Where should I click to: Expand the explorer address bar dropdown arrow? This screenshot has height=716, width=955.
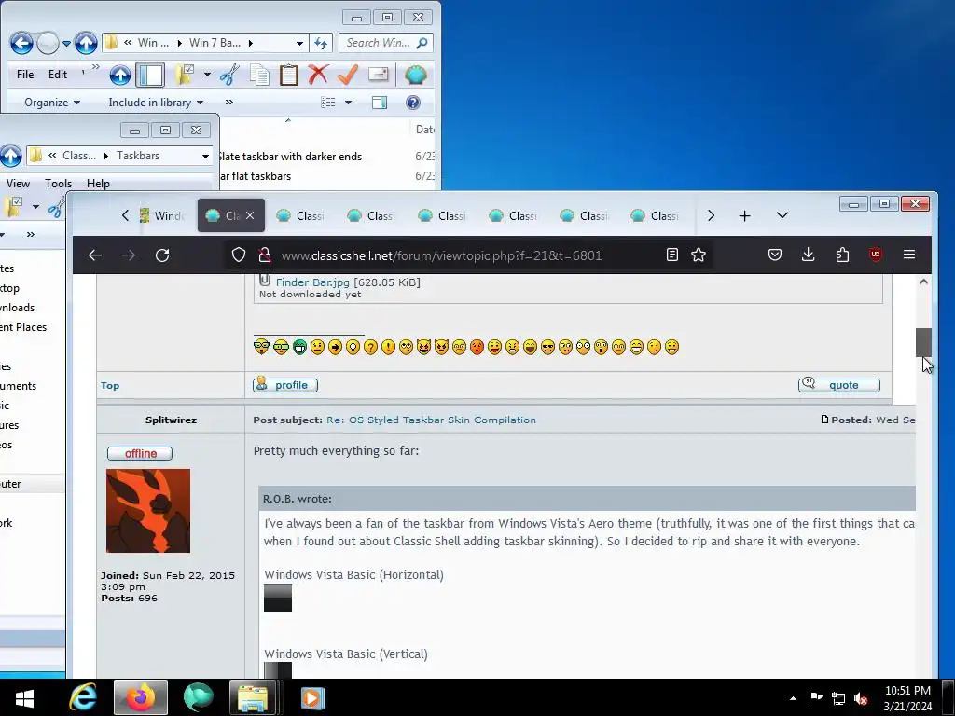coord(299,43)
